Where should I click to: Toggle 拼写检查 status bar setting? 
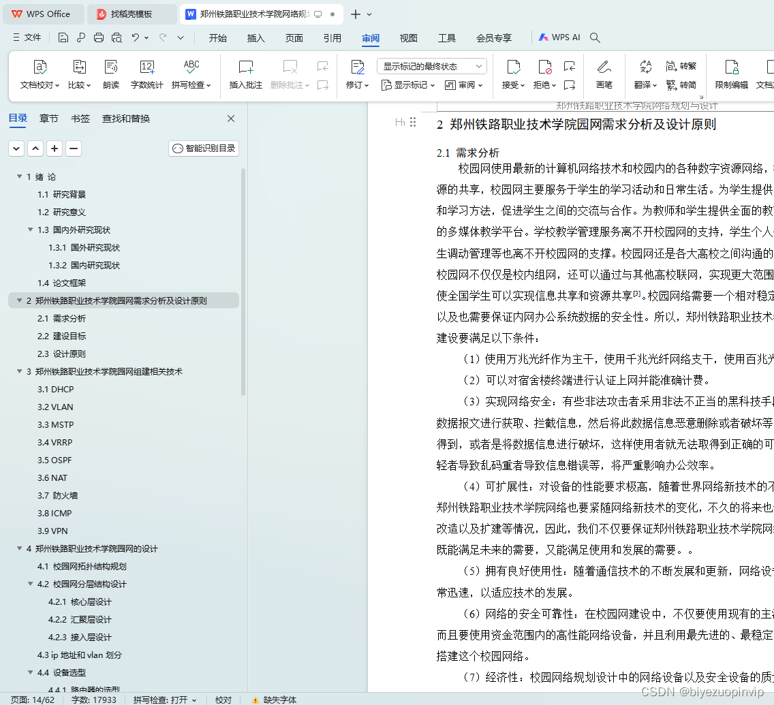[x=165, y=700]
